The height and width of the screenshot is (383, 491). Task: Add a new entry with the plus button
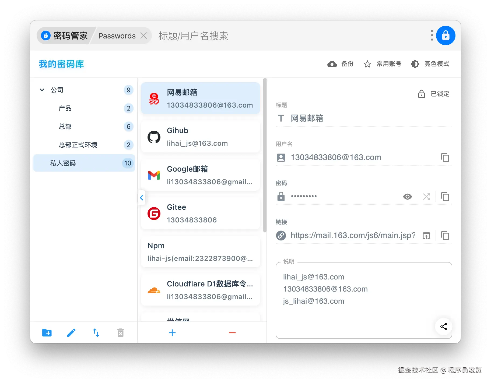pyautogui.click(x=172, y=332)
